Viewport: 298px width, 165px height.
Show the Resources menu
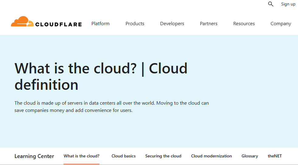(x=244, y=24)
